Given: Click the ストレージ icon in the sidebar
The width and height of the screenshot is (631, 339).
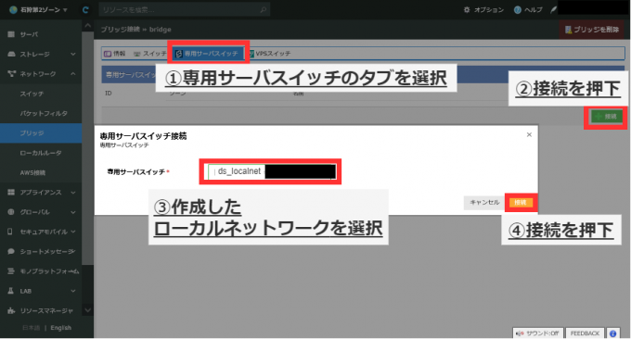Looking at the screenshot, I should tap(11, 54).
